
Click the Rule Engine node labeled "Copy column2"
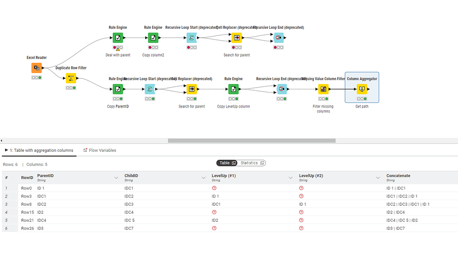tap(153, 38)
